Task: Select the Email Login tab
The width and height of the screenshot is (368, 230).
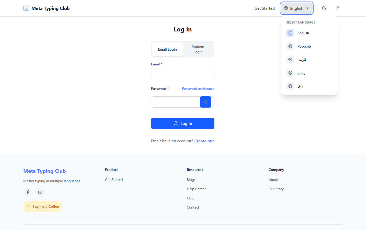Action: [167, 49]
